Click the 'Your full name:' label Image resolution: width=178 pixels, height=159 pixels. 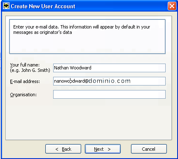(x=25, y=65)
